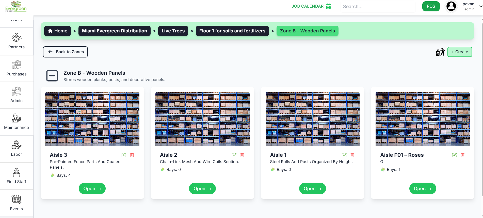Open Aisle F01 – Roses
This screenshot has width=483, height=218.
(423, 189)
